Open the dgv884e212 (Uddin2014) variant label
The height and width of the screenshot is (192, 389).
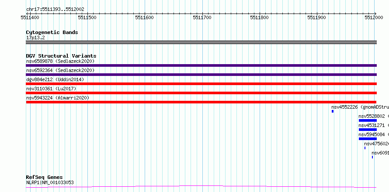coord(55,79)
